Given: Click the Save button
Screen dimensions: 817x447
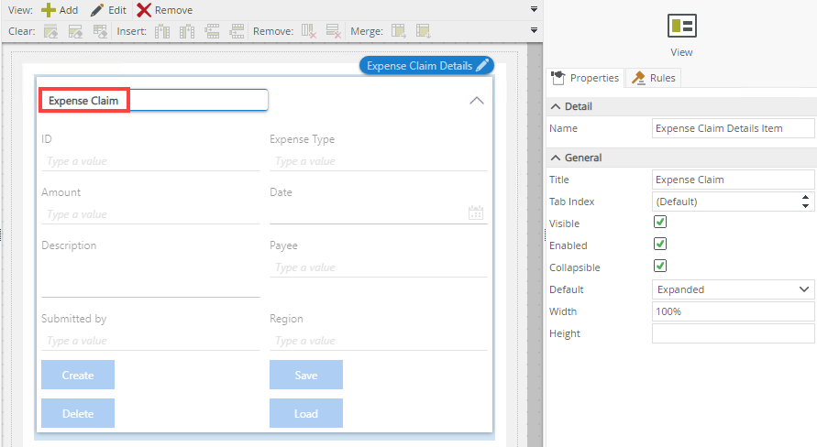Looking at the screenshot, I should pyautogui.click(x=306, y=375).
